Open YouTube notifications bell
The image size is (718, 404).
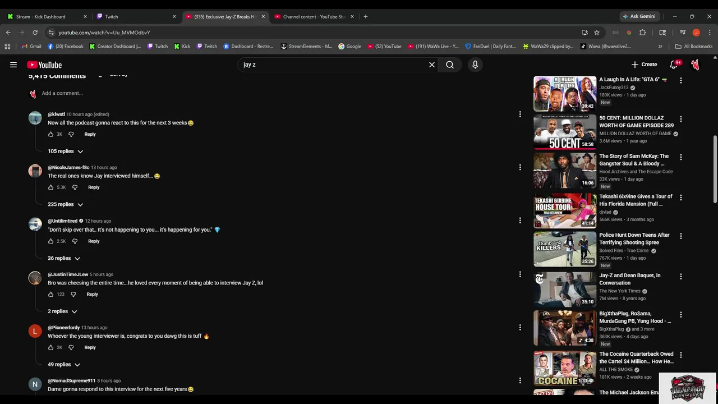pos(674,65)
